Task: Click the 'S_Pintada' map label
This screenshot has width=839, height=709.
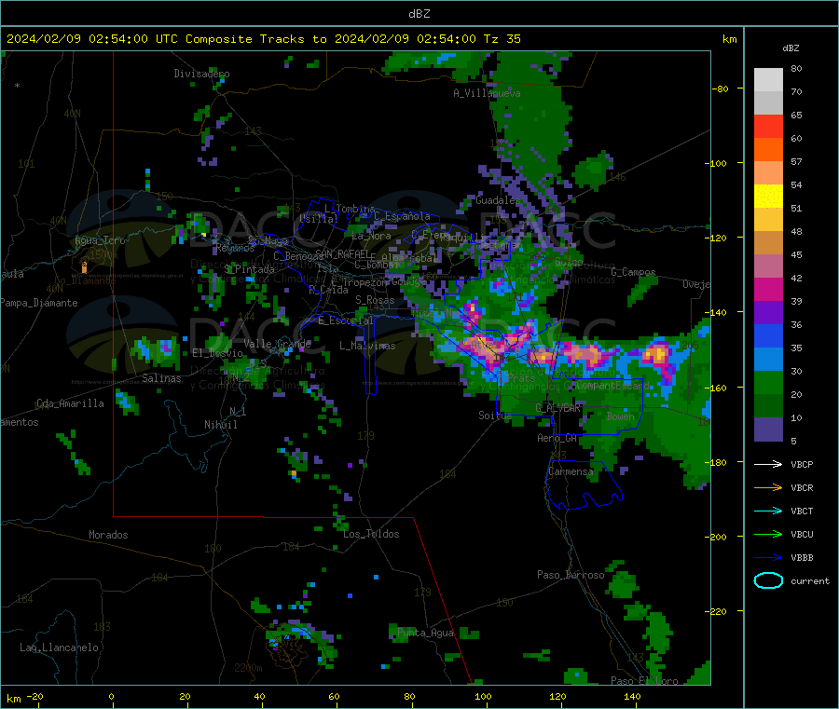Action: (249, 269)
